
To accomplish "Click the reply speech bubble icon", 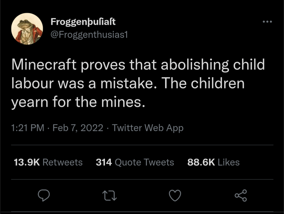I will 44,196.
